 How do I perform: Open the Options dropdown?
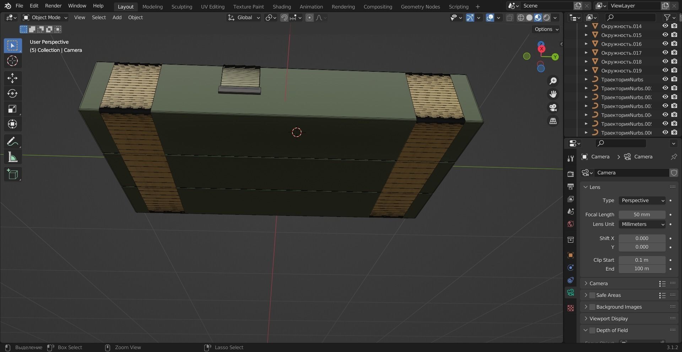[546, 29]
